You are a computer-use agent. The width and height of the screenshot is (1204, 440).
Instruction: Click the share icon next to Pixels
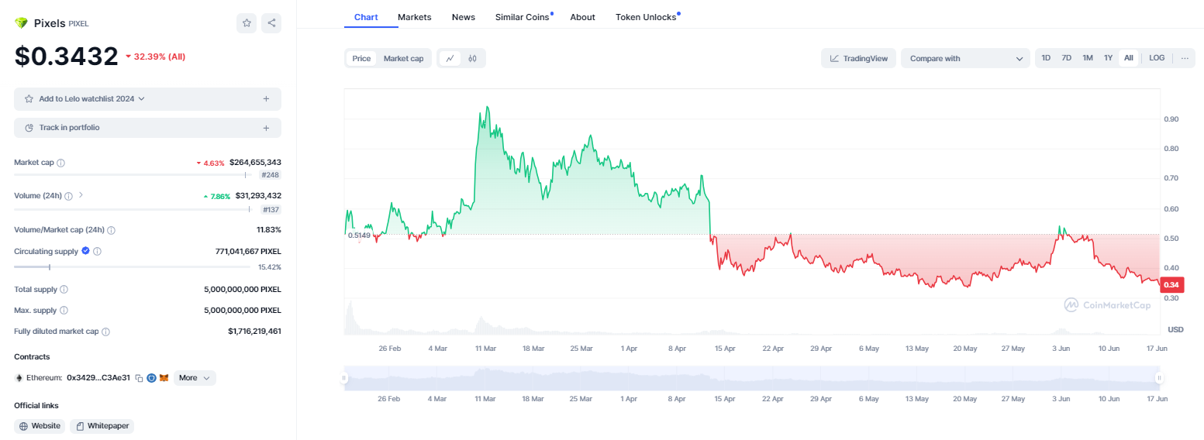pyautogui.click(x=271, y=23)
